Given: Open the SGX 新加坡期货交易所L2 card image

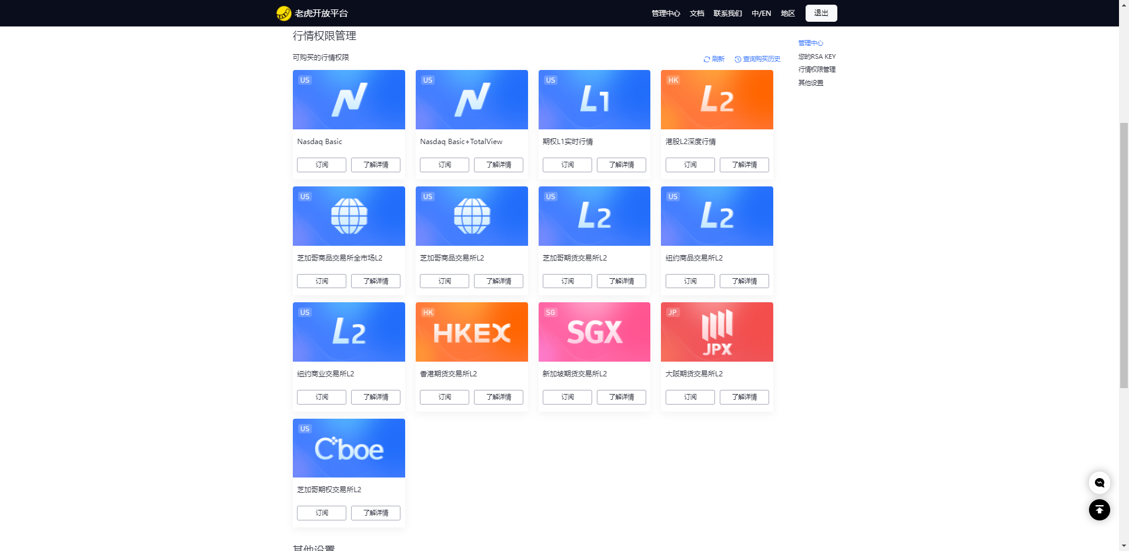Looking at the screenshot, I should pyautogui.click(x=594, y=332).
